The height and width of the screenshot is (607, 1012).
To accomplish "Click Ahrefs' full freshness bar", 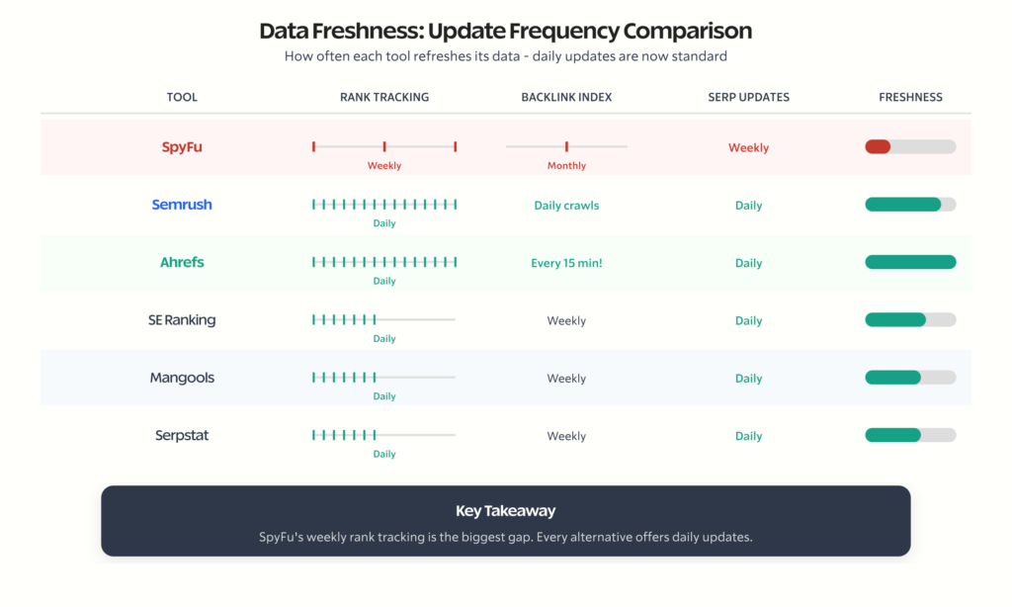I will click(910, 263).
